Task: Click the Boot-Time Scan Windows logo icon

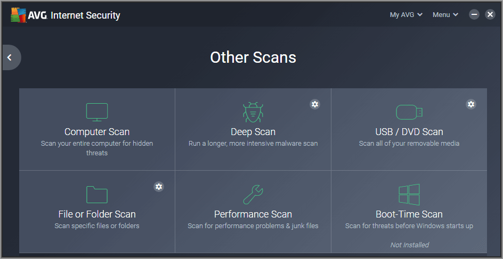Action: [409, 194]
